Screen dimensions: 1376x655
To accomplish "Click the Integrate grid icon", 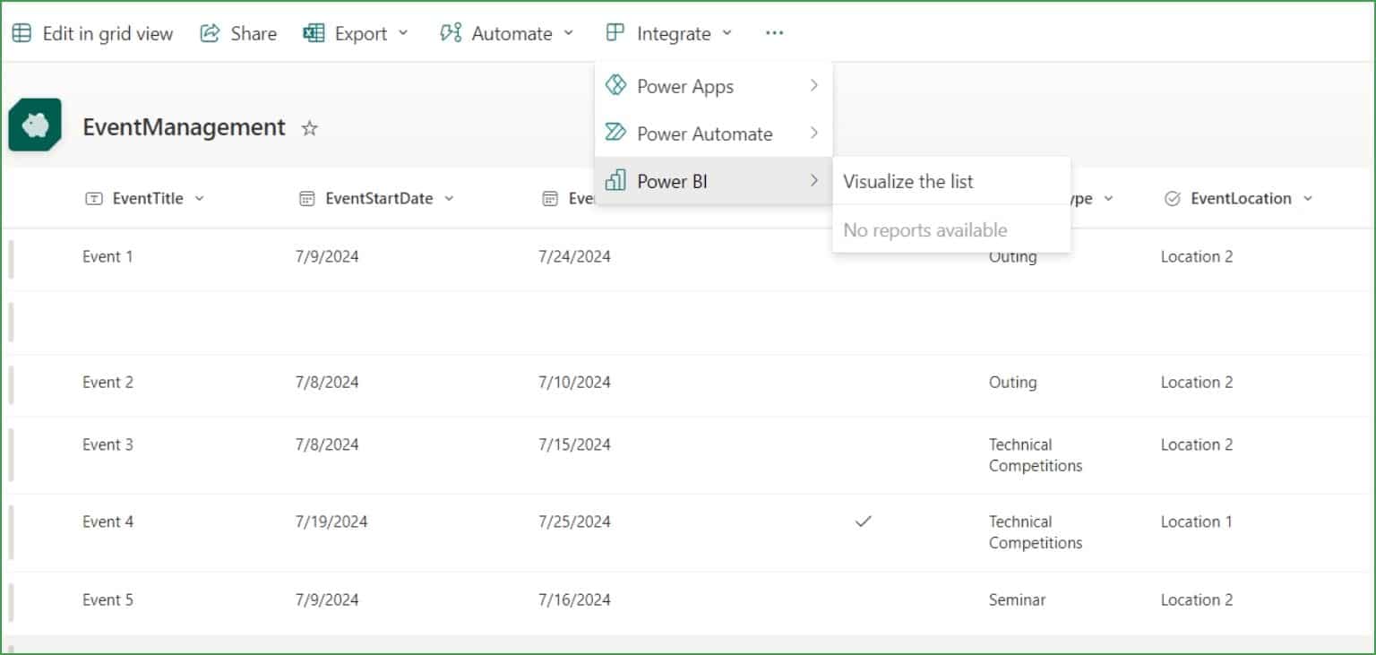I will tap(615, 33).
